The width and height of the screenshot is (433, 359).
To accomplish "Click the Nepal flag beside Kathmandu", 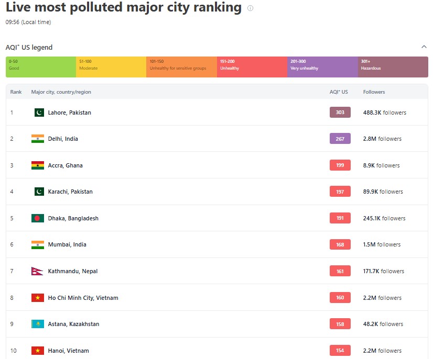I will point(38,271).
